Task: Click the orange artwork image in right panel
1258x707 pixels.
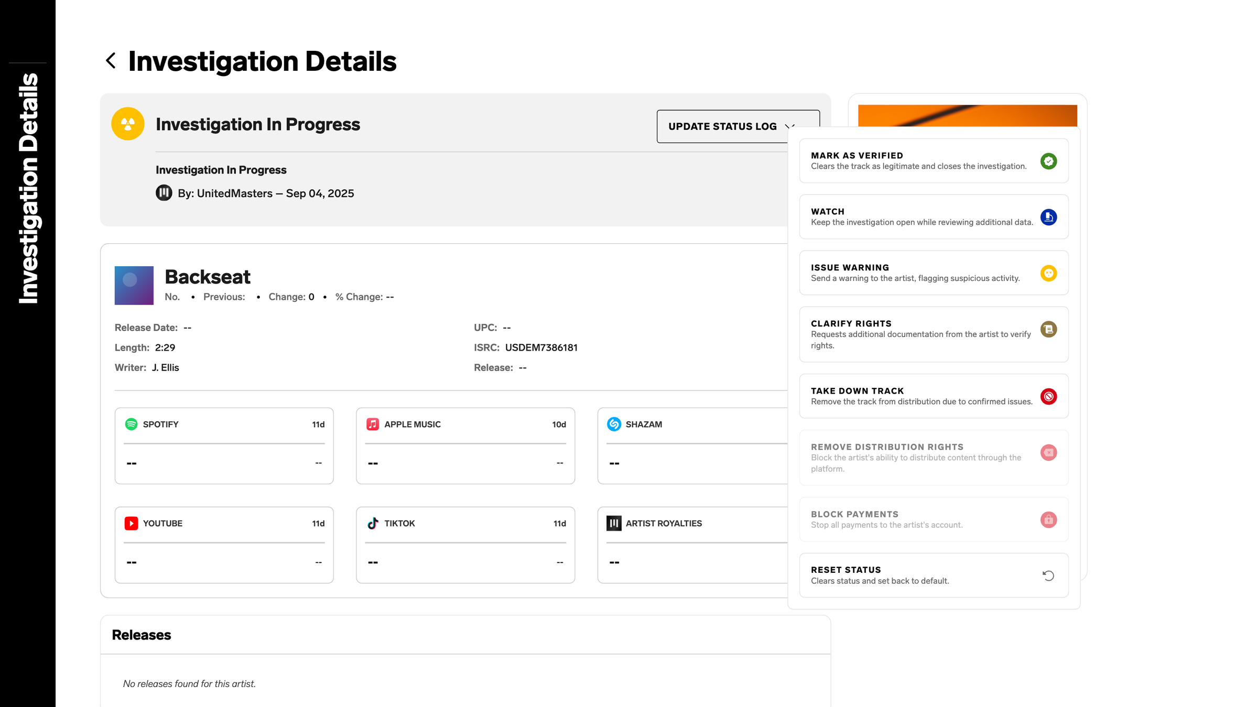Action: (967, 115)
